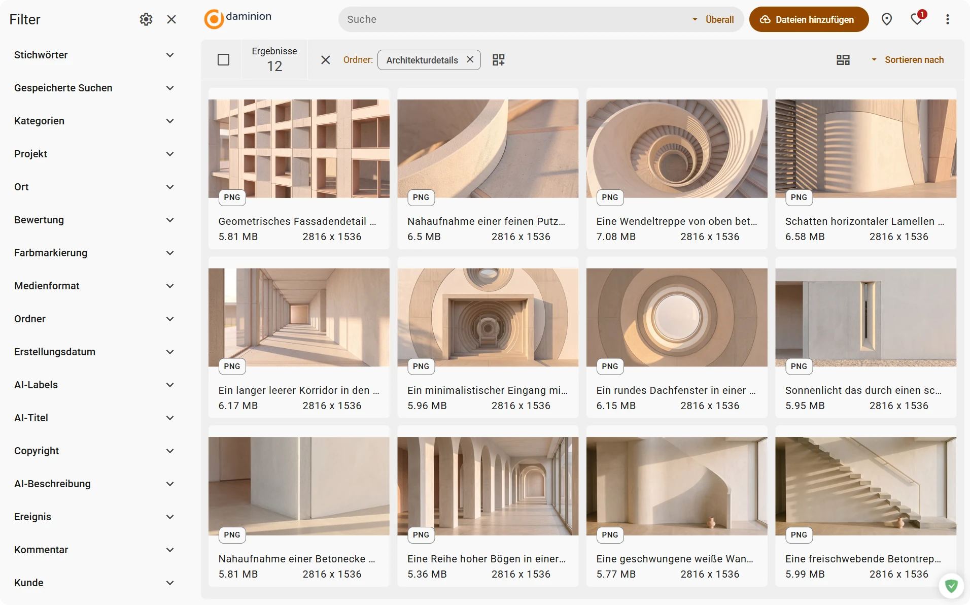The height and width of the screenshot is (605, 970).
Task: Remove the Architekturdetails folder chip
Action: pos(470,59)
